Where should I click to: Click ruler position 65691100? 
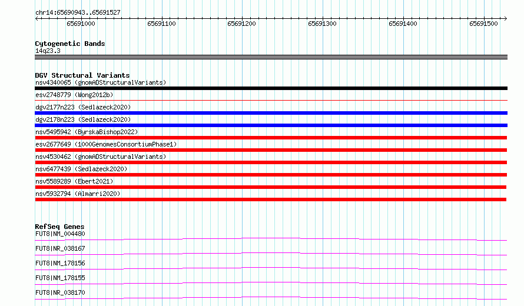coord(161,24)
